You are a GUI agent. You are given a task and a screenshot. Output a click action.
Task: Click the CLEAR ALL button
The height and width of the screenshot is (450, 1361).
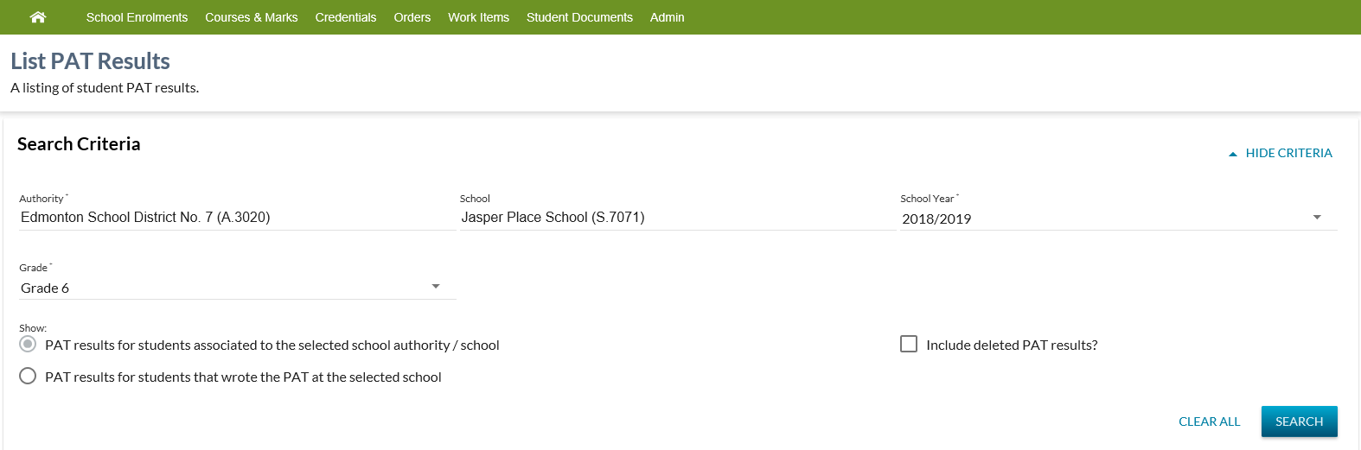(x=1209, y=421)
